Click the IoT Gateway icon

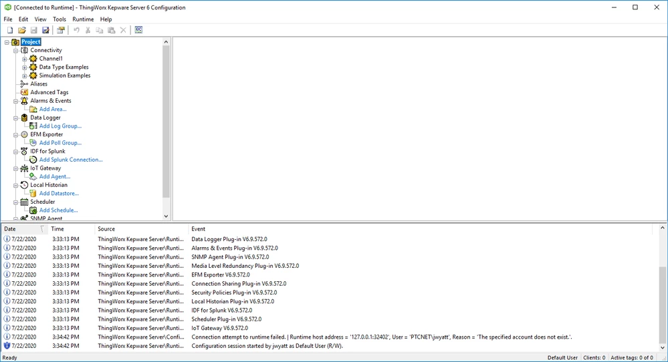point(24,168)
